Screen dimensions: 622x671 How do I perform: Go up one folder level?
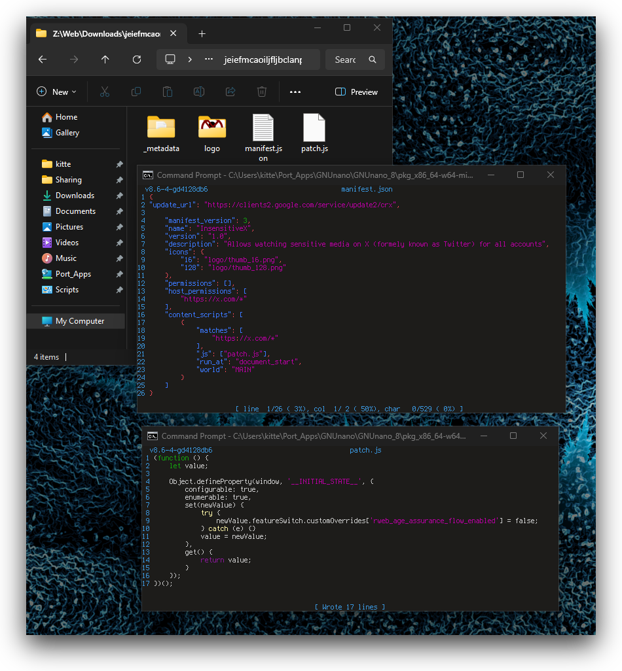(105, 60)
